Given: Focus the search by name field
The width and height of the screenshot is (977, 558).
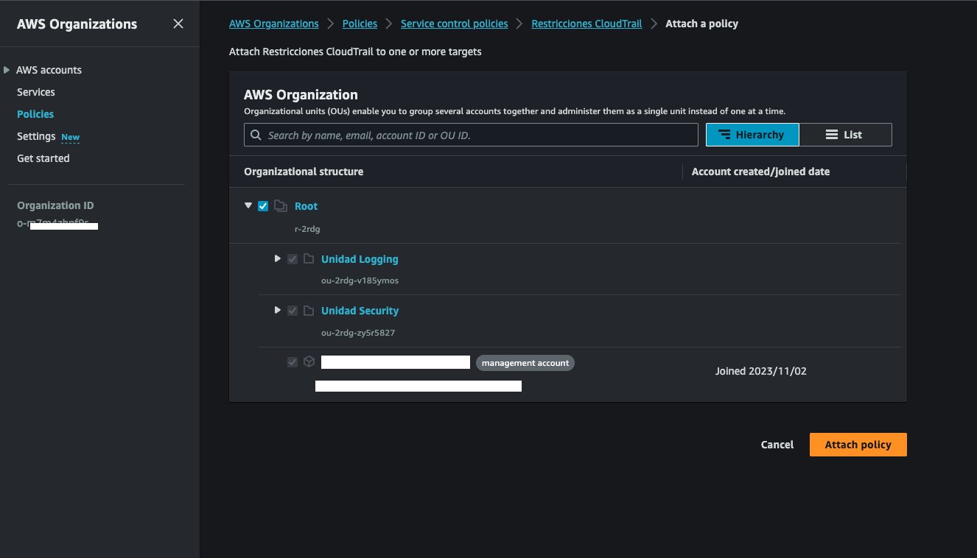Looking at the screenshot, I should (479, 135).
